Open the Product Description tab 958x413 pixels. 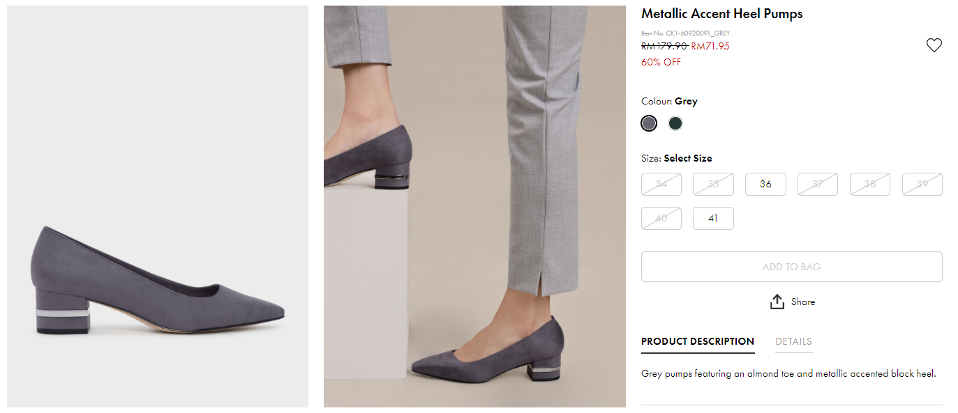(697, 341)
